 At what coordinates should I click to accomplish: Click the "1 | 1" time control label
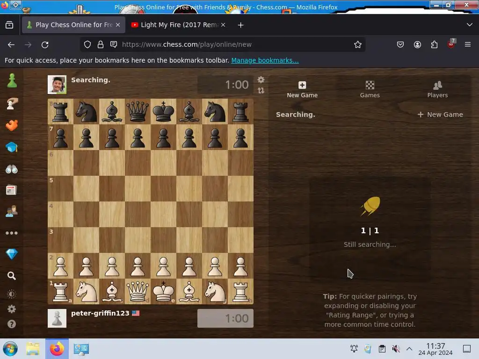click(x=370, y=230)
